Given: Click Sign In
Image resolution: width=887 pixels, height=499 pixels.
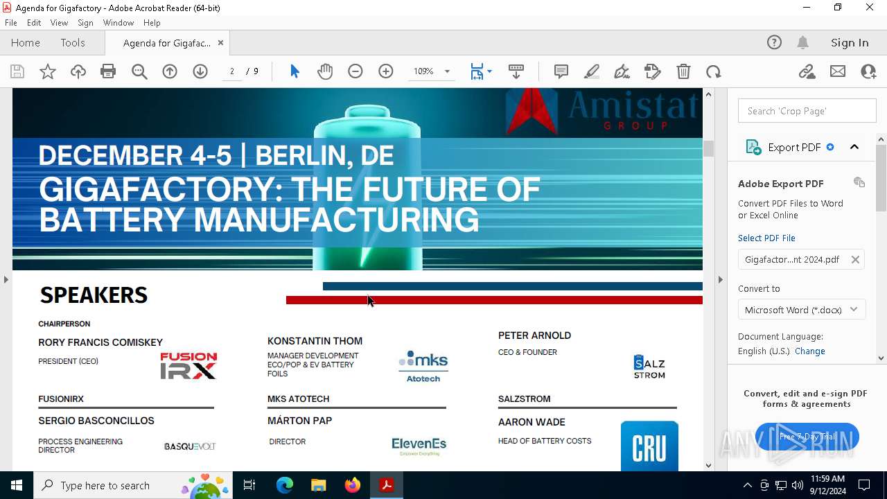Looking at the screenshot, I should pos(850,42).
